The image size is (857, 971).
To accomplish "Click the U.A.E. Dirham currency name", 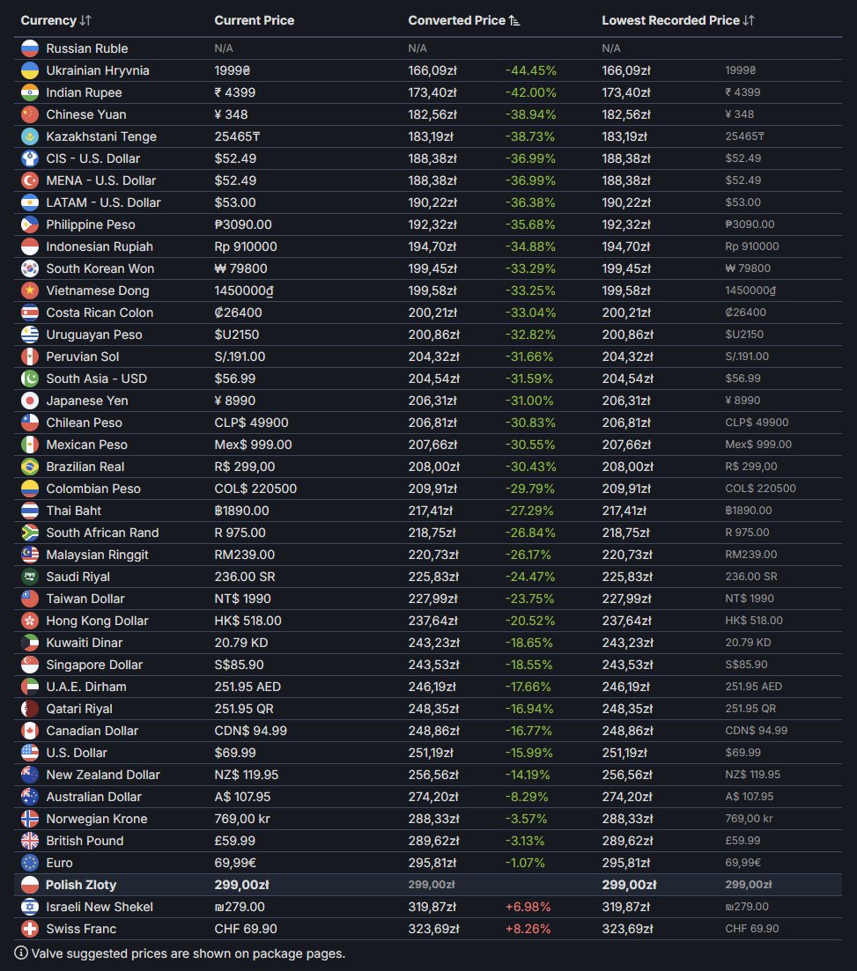I will 86,687.
